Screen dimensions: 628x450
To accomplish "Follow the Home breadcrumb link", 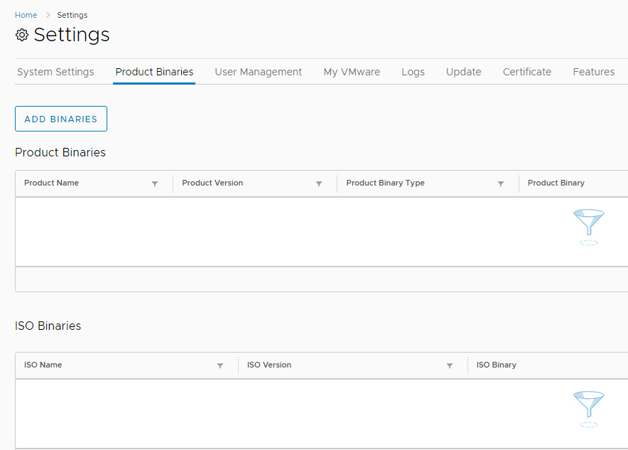I will click(26, 15).
